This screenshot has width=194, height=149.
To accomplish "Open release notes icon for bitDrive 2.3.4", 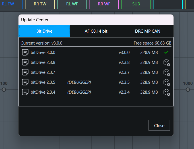I will pyautogui.click(x=25, y=92).
